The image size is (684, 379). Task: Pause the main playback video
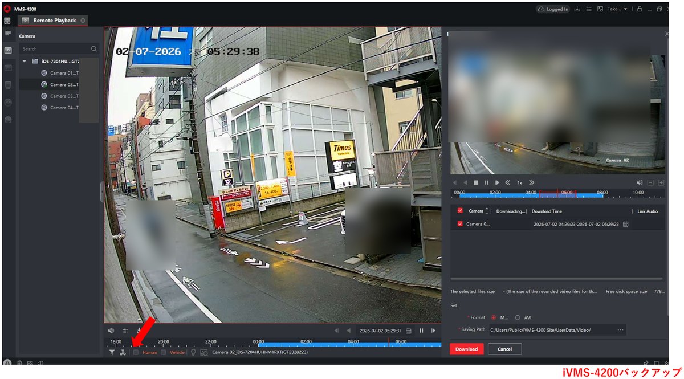pyautogui.click(x=422, y=331)
